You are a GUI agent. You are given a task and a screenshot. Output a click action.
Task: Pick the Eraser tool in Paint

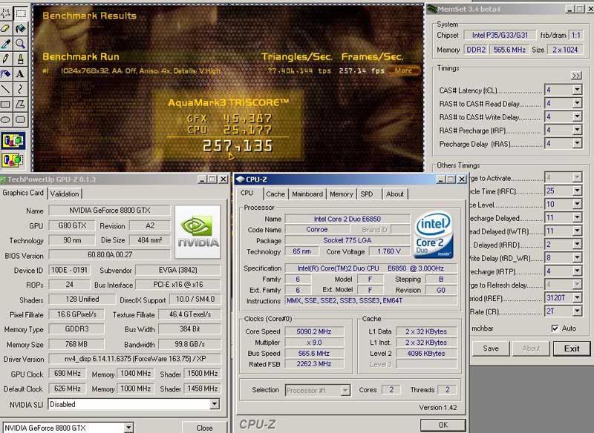[5, 29]
